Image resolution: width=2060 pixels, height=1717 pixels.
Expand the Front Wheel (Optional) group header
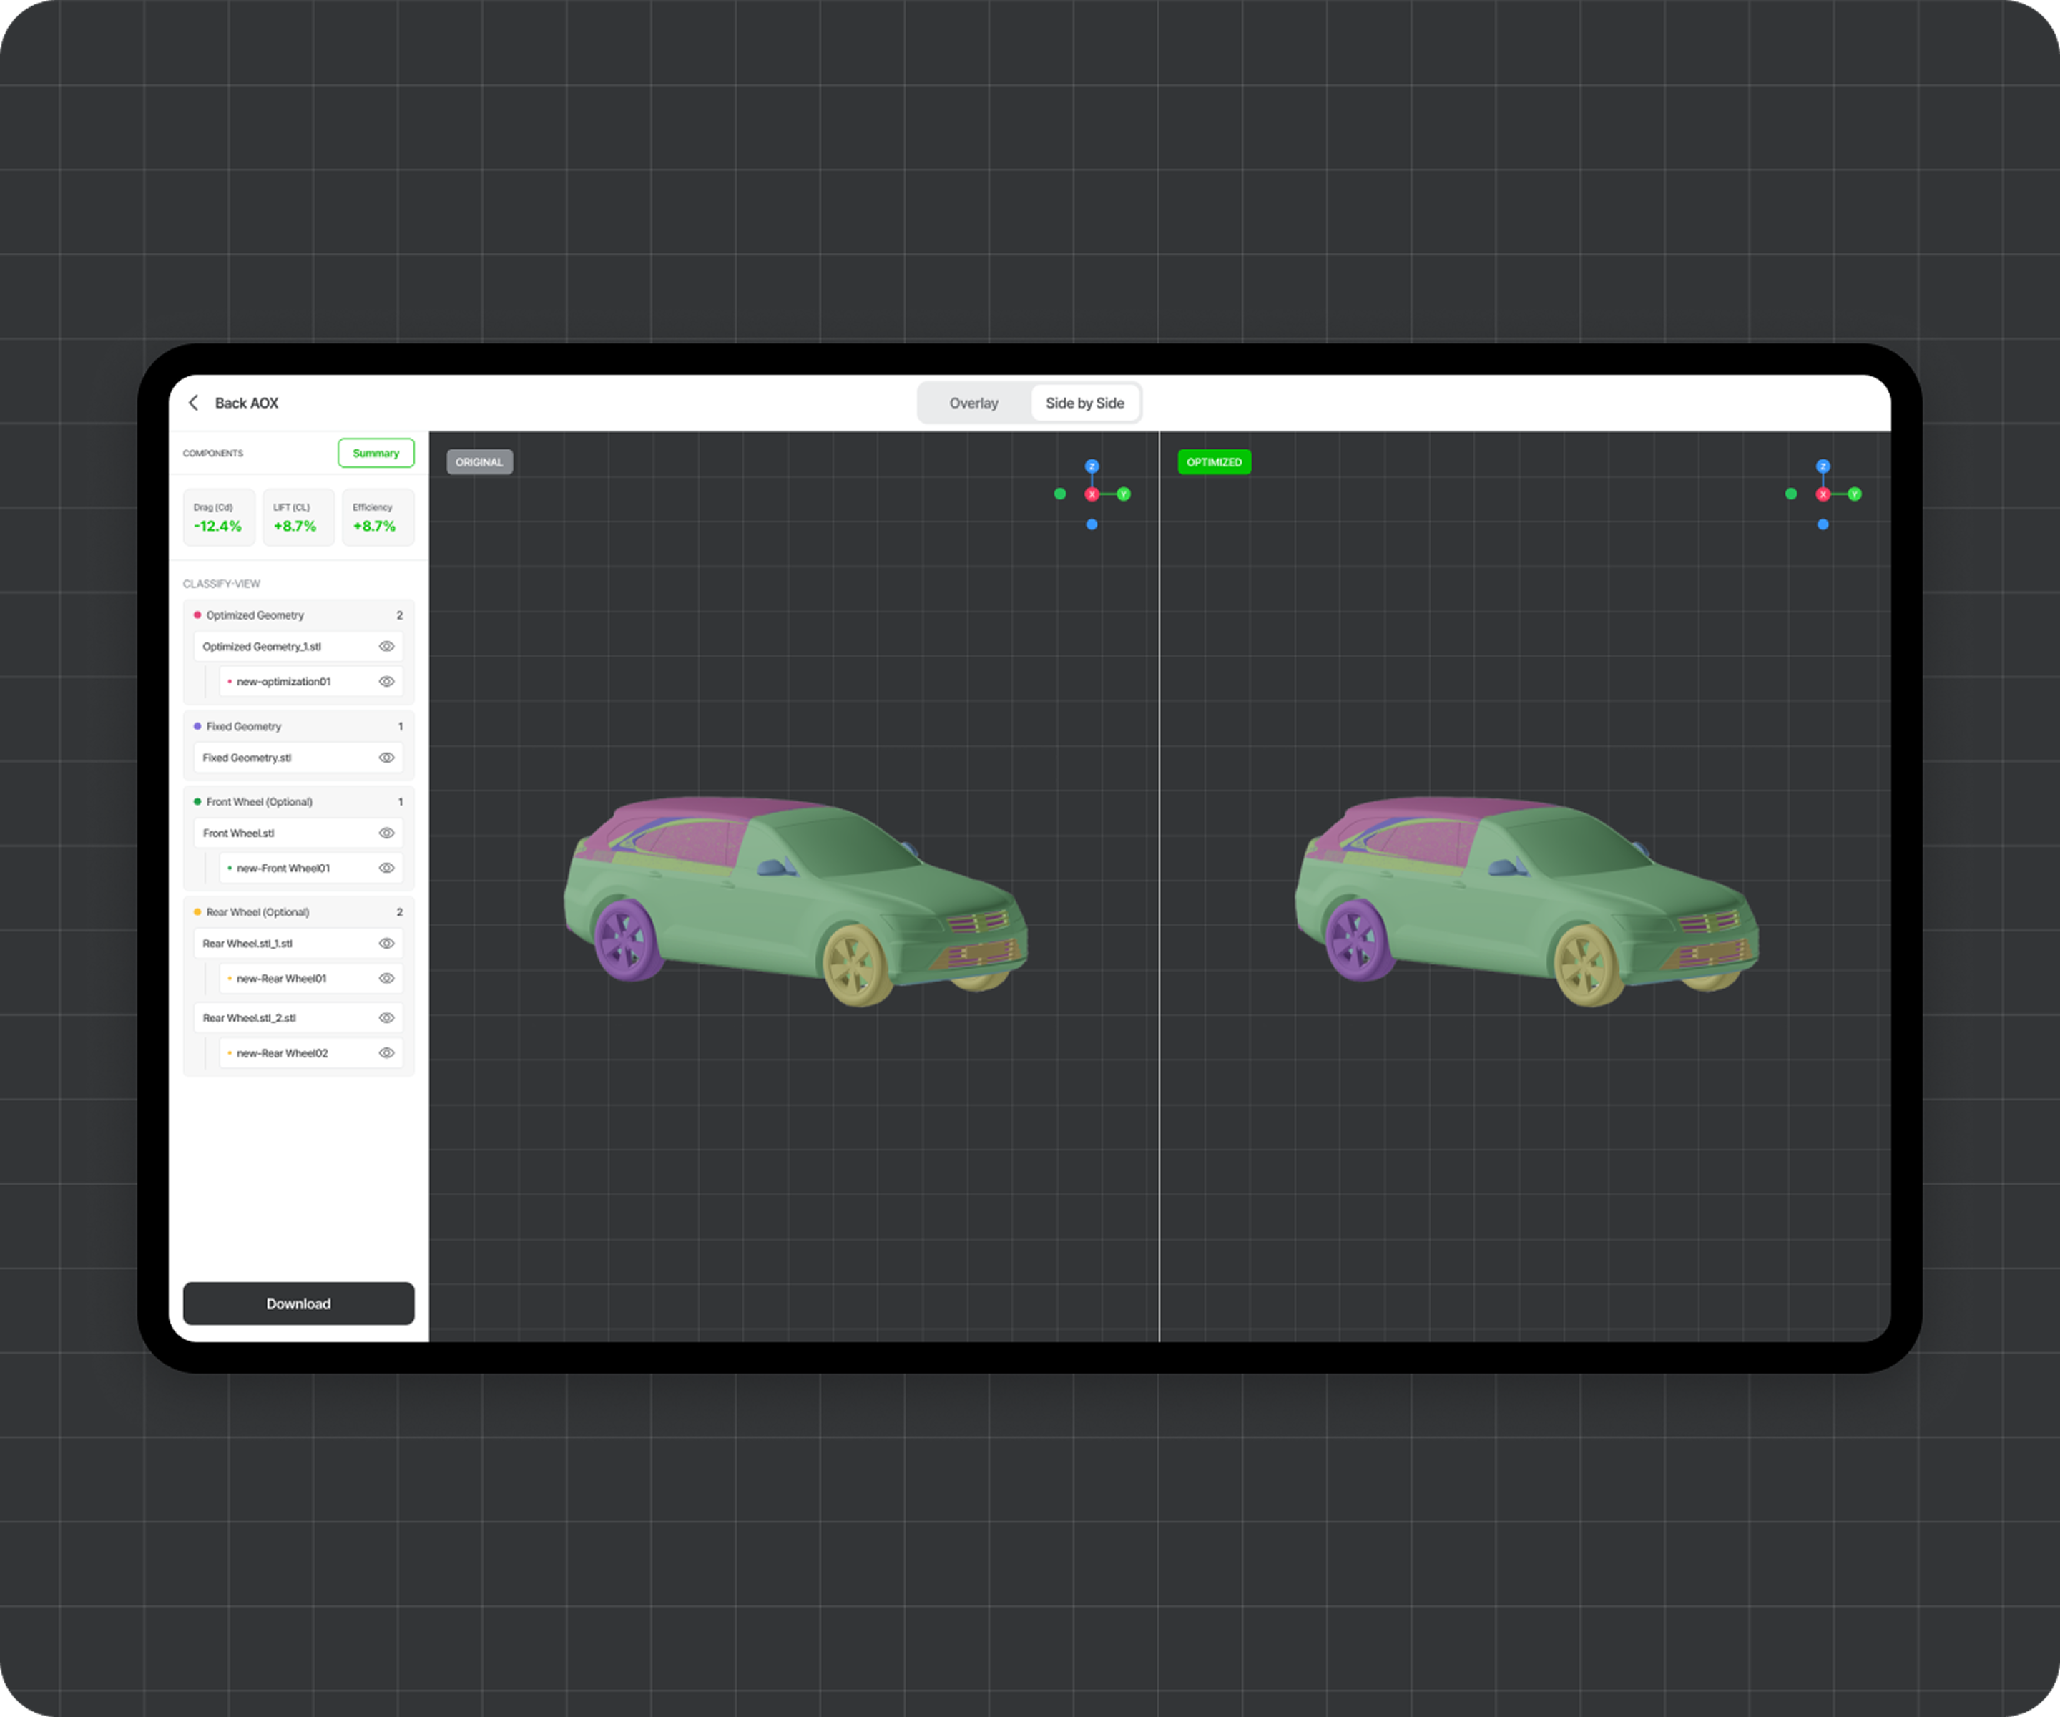(x=298, y=801)
